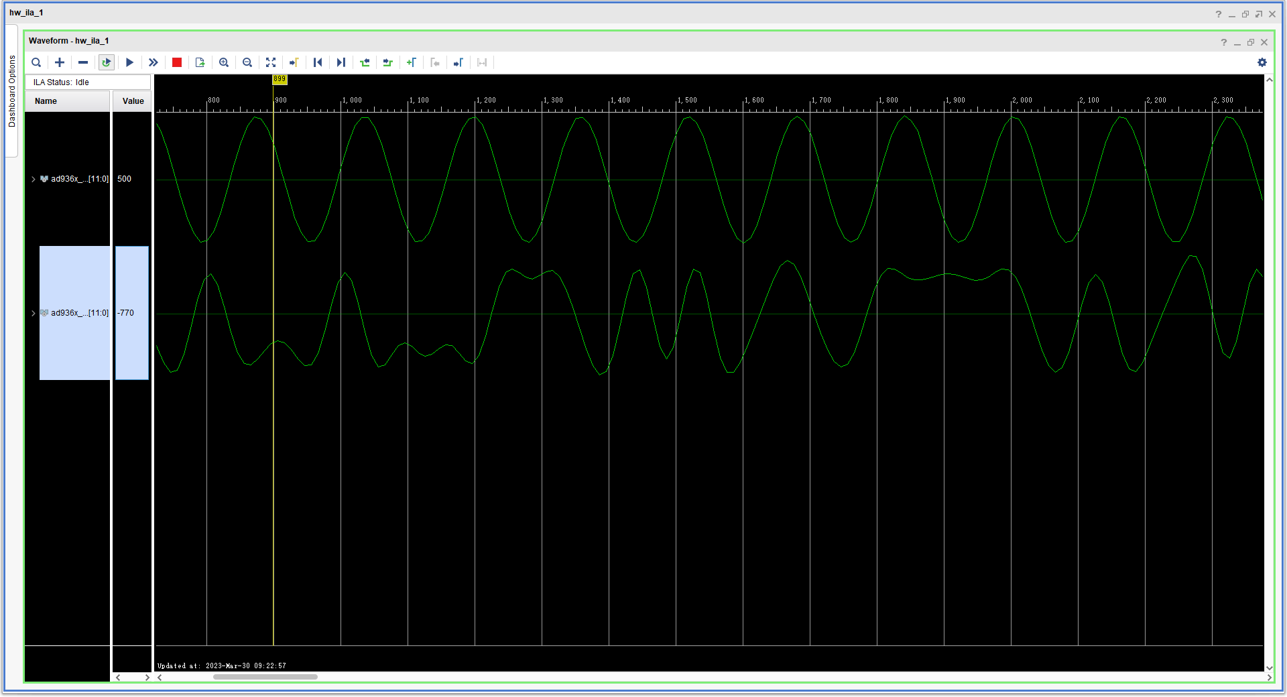
Task: Jump to time zero icon
Action: click(x=318, y=62)
